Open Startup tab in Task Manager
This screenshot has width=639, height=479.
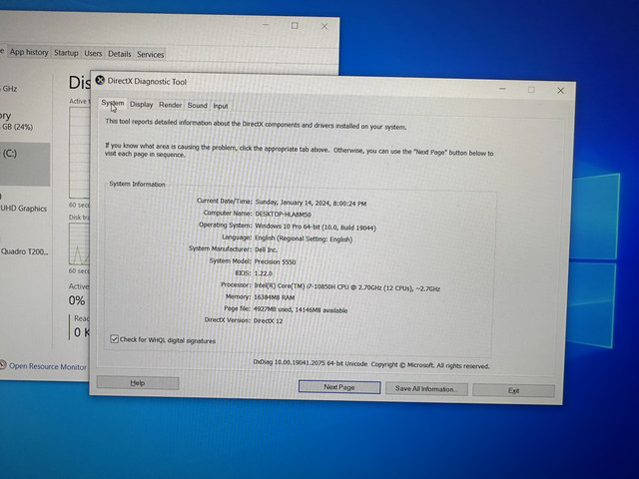click(66, 53)
